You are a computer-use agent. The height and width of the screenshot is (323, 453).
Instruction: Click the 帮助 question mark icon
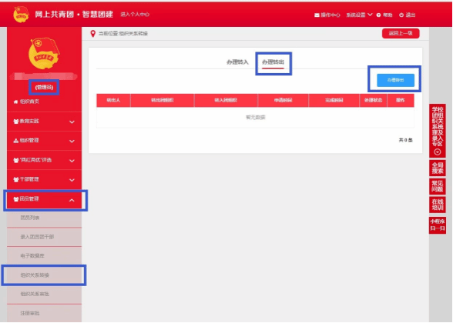(x=378, y=15)
